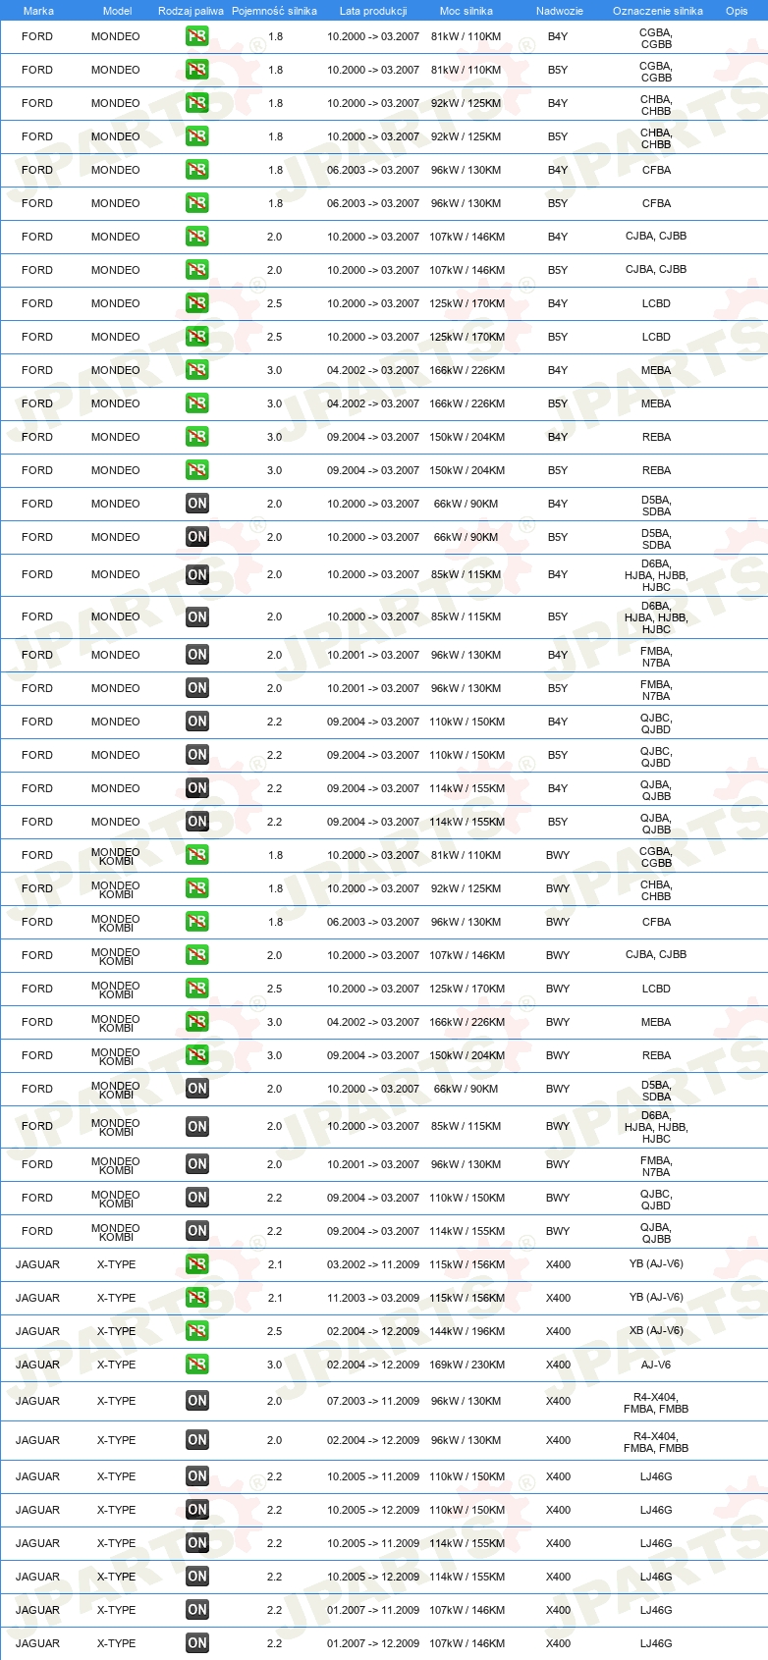Click petrol icon for Mondeo 1.8 96kW B4Y
The height and width of the screenshot is (1660, 768).
(197, 170)
